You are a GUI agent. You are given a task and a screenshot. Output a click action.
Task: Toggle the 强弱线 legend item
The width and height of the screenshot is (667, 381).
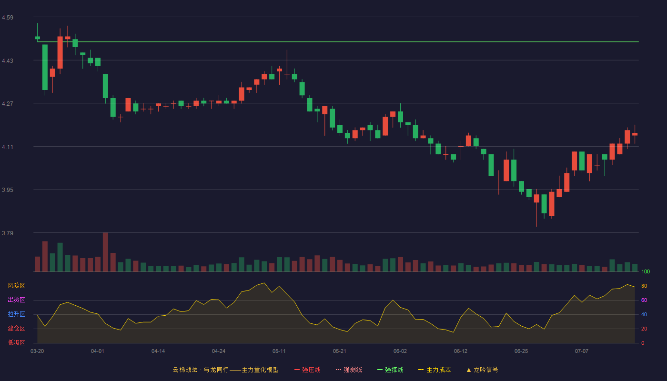pos(349,370)
